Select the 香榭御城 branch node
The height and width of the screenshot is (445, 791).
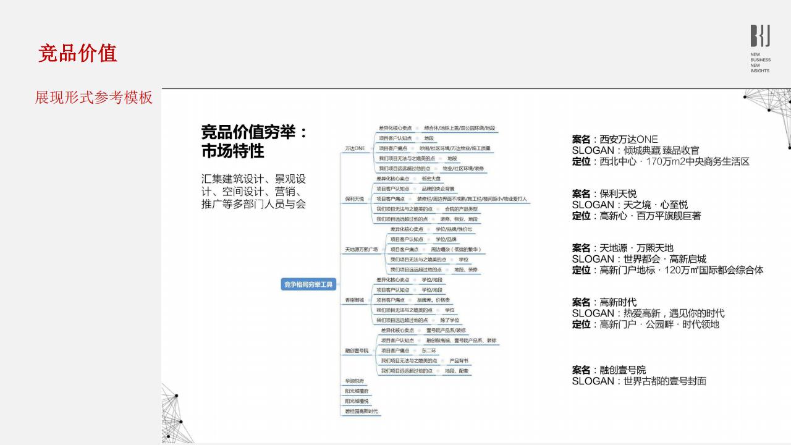point(354,300)
